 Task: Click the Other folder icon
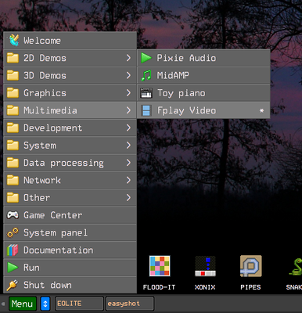[13, 198]
